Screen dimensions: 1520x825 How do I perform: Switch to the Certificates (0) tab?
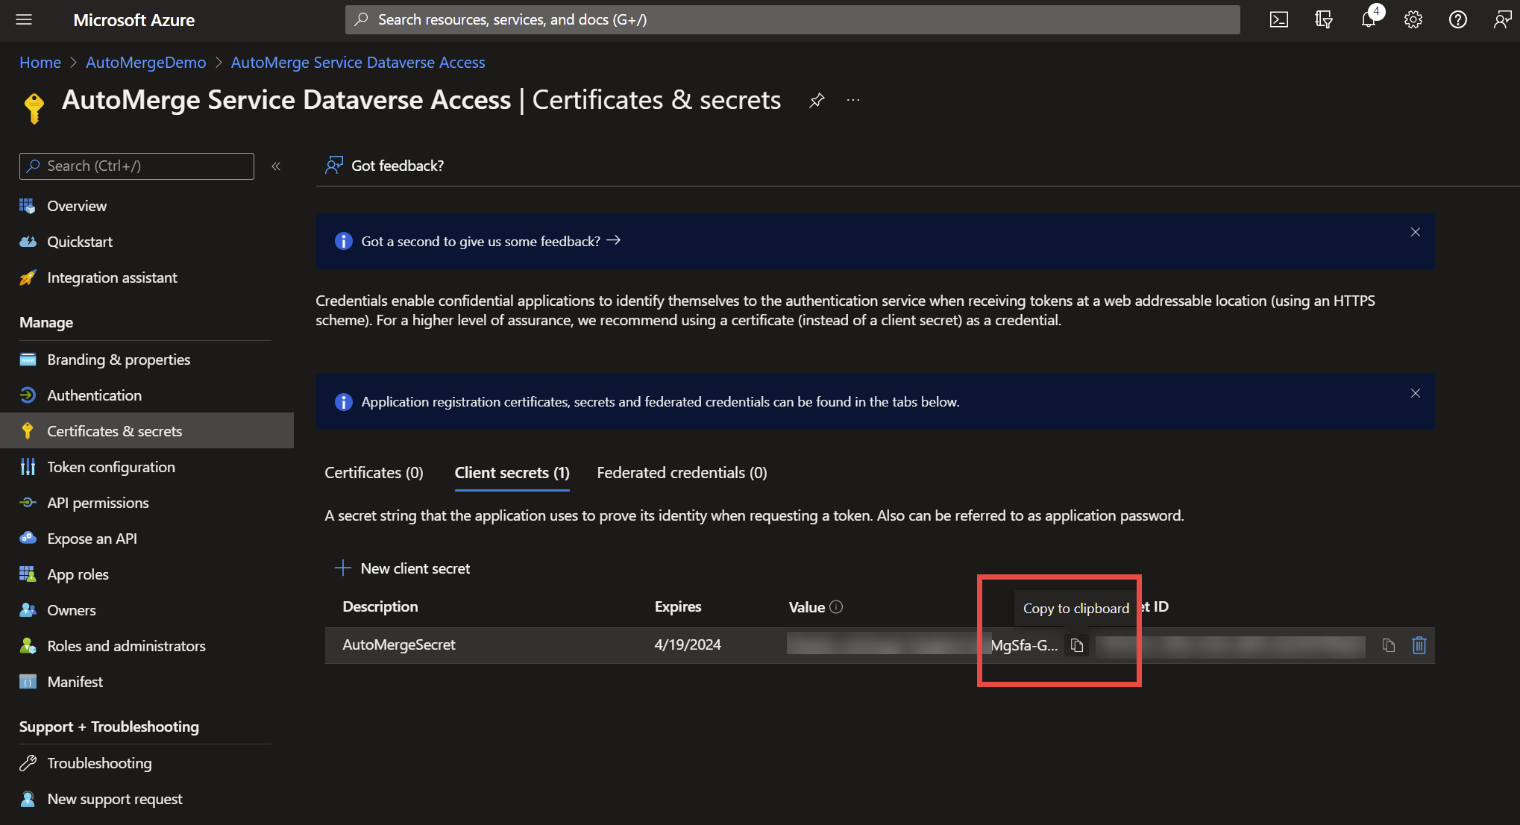tap(374, 473)
